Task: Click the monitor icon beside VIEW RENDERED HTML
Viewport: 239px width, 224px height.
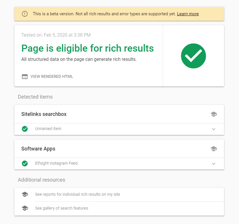Action: (x=24, y=76)
